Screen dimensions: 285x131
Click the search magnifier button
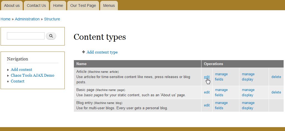pyautogui.click(x=51, y=36)
